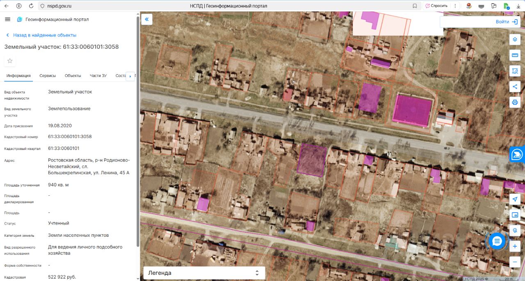Bookmark the page with the bookmark icon
Screen dimensions: 525x281
tap(415, 6)
